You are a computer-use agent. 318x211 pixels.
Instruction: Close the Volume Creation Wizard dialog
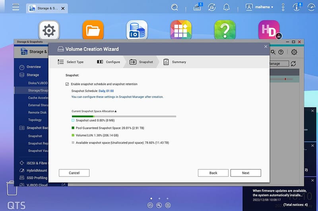(266, 46)
